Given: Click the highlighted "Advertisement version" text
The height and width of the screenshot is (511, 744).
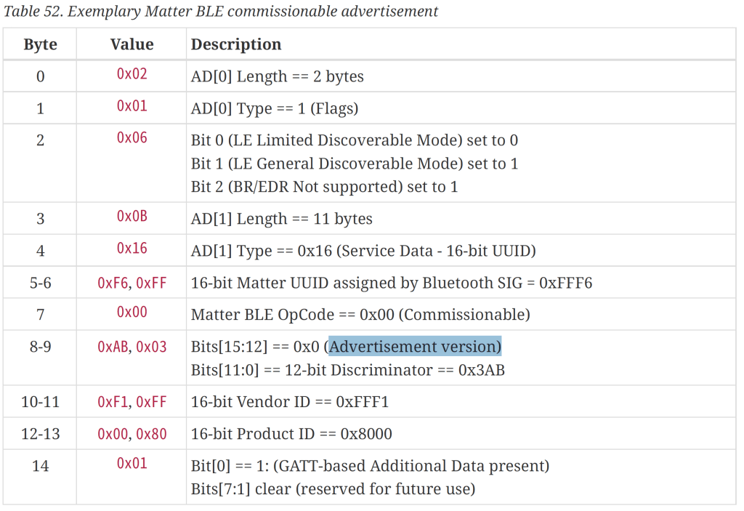Looking at the screenshot, I should coord(414,347).
